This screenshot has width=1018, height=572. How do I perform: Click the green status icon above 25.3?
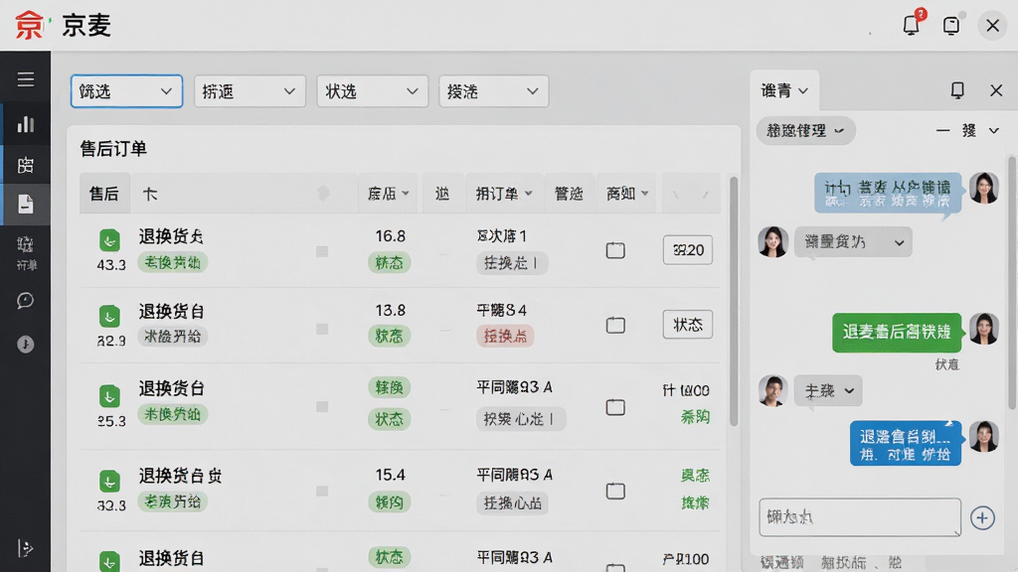point(109,395)
